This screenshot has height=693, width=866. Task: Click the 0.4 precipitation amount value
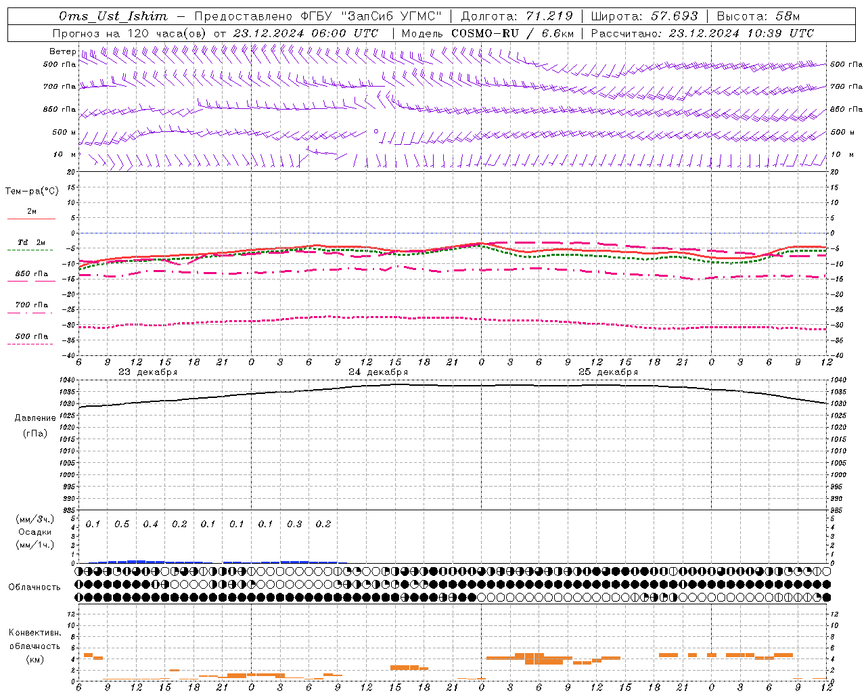coord(150,524)
